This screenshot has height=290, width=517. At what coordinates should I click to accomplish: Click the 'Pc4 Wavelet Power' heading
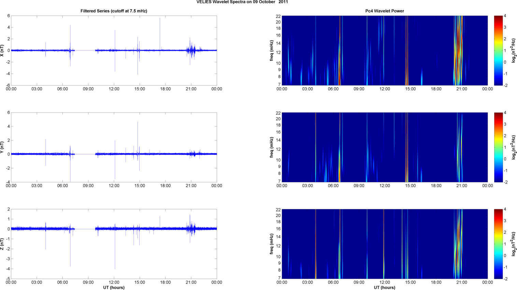(x=384, y=11)
